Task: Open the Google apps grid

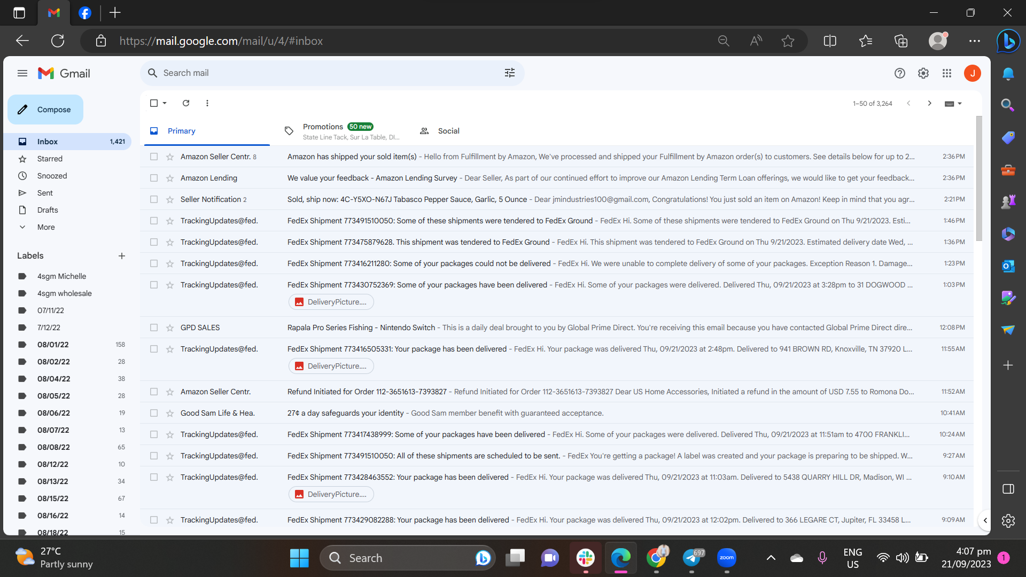Action: 947,73
